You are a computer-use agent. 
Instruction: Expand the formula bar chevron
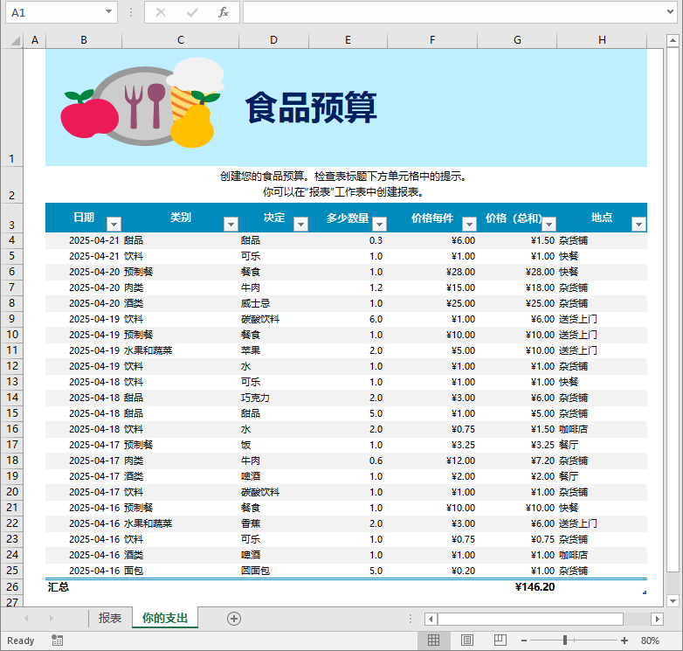(671, 12)
